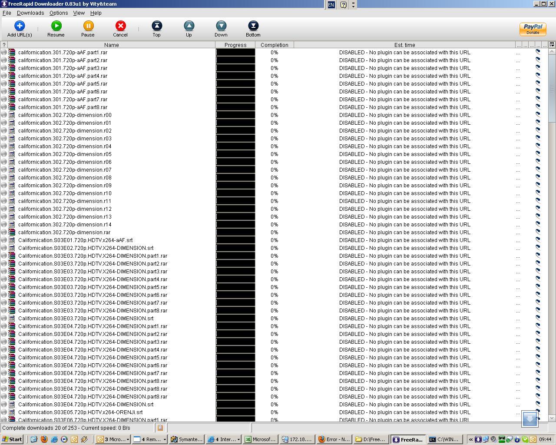The width and height of the screenshot is (556, 445).
Task: Expand the '4 Inter...' taskbar group
Action: point(238,439)
